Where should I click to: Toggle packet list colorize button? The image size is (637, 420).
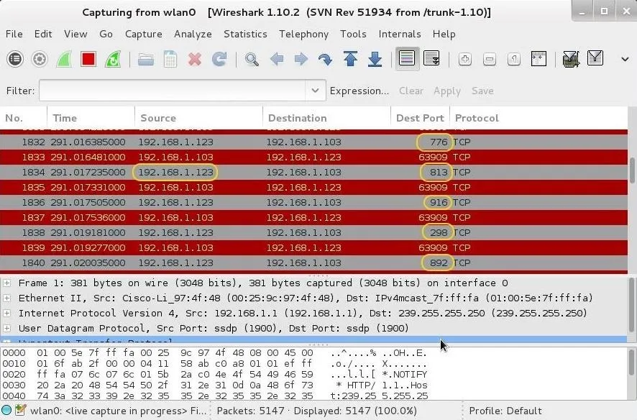[407, 58]
